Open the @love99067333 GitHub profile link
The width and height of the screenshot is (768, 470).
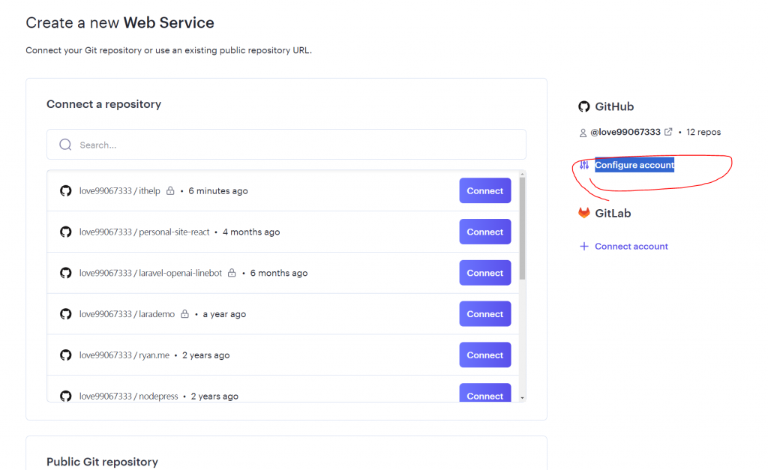pos(625,132)
